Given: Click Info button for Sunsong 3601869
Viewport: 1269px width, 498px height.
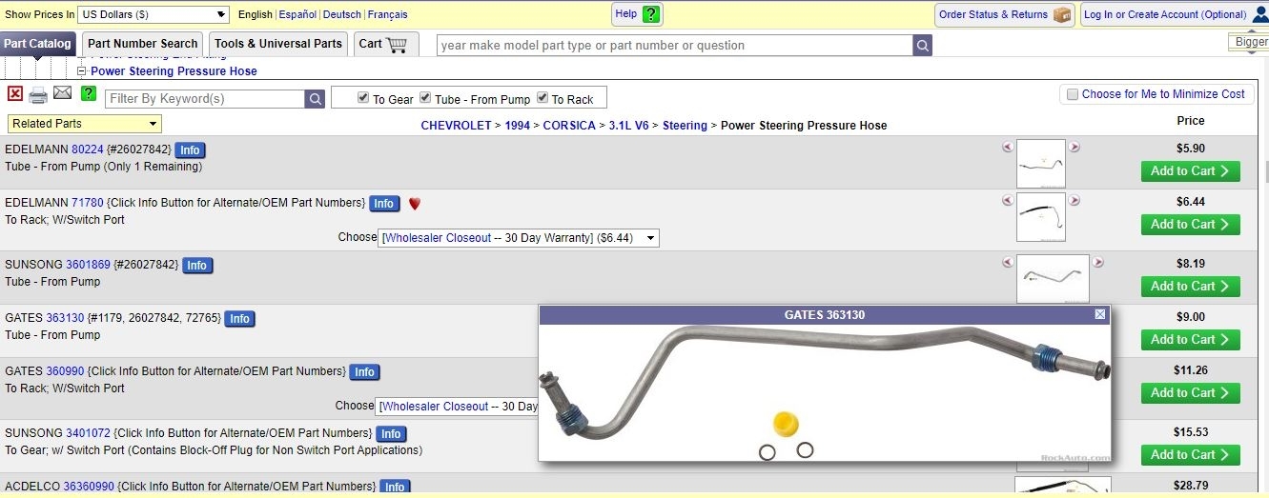Looking at the screenshot, I should coord(197,266).
